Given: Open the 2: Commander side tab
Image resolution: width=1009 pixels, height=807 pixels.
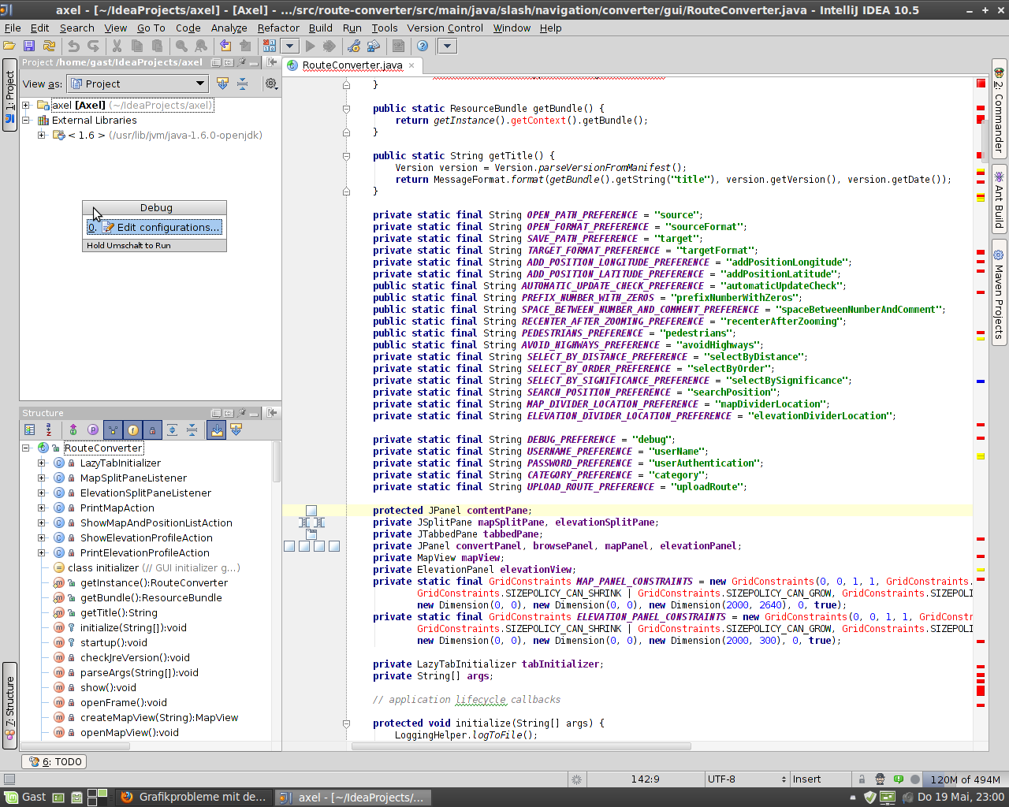Looking at the screenshot, I should click(x=999, y=108).
